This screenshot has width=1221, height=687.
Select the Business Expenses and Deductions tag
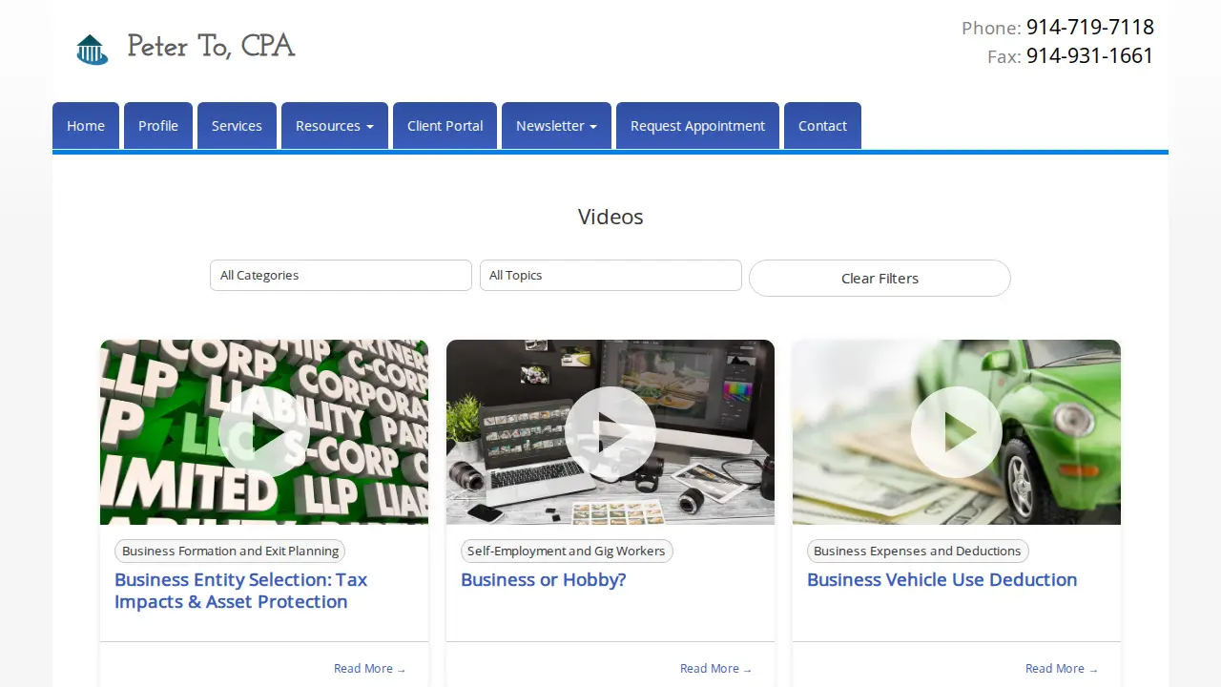[918, 552]
